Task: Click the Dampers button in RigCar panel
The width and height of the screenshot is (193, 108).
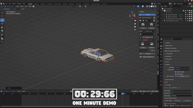Action: pyautogui.click(x=147, y=54)
